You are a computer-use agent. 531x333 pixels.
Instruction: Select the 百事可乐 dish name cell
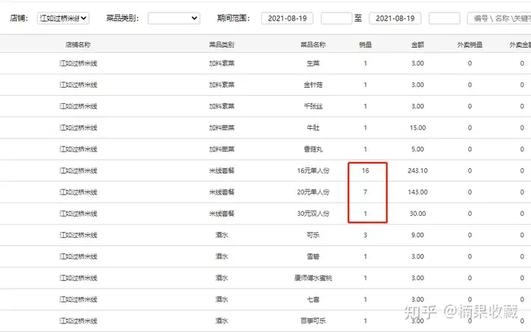(x=313, y=320)
